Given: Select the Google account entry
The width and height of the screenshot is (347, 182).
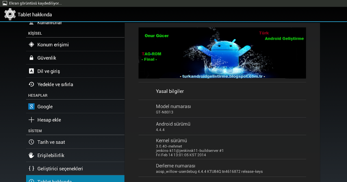Looking at the screenshot, I should click(x=75, y=107).
